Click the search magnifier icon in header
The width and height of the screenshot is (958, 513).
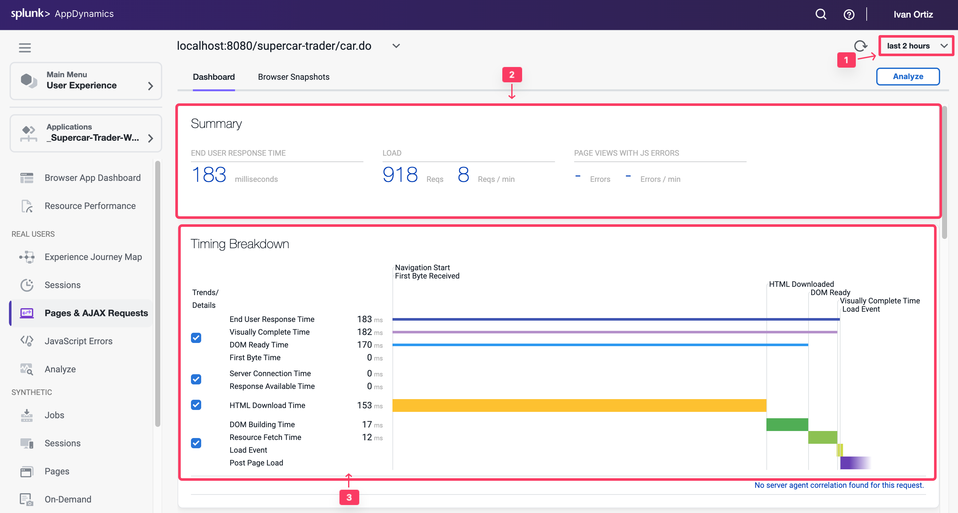pyautogui.click(x=820, y=14)
